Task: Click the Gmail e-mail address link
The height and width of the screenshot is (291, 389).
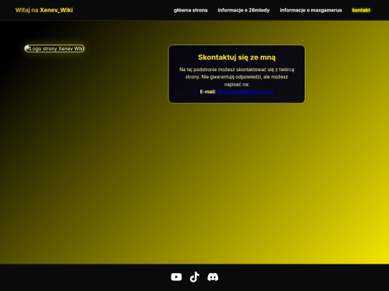Action: (245, 92)
